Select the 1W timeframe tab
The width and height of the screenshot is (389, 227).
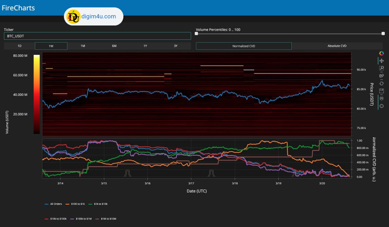pos(51,46)
